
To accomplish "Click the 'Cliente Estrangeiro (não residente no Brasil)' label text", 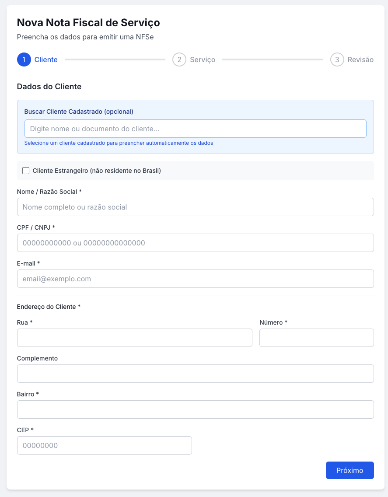I will click(x=97, y=171).
